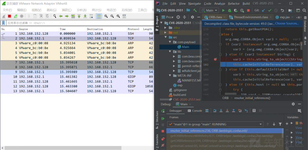Open the thread selector "main"@1 dropdown

215,124
